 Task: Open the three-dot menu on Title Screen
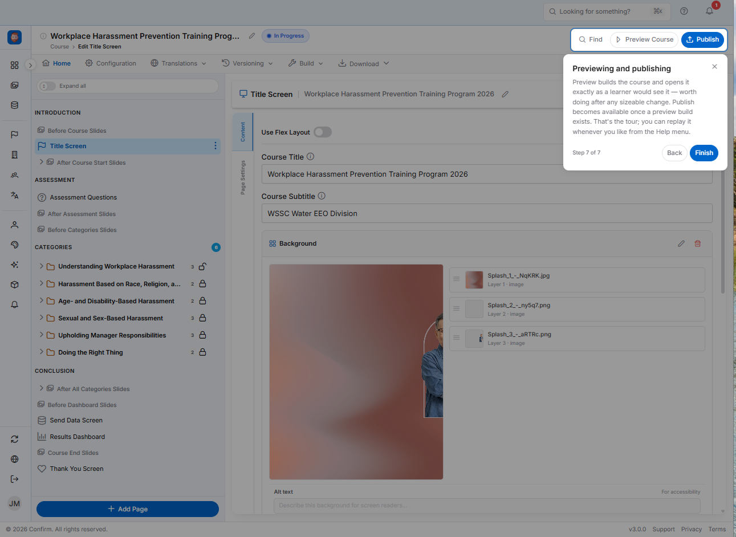click(x=215, y=146)
